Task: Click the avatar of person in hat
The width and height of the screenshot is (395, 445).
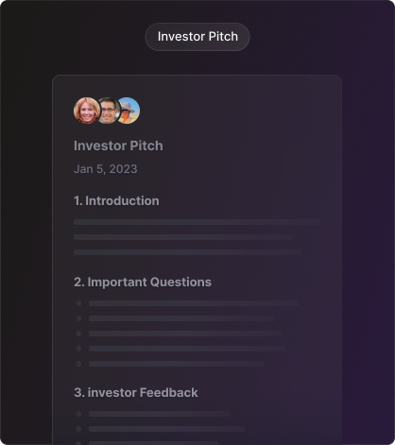Action: pyautogui.click(x=128, y=111)
